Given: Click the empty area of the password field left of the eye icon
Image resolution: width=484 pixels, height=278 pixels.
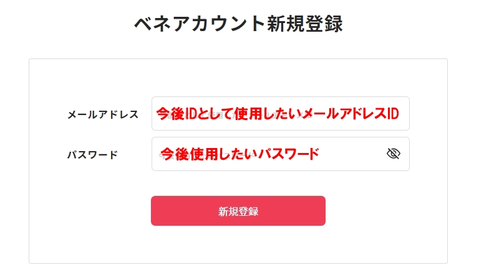Looking at the screenshot, I should (352, 154).
